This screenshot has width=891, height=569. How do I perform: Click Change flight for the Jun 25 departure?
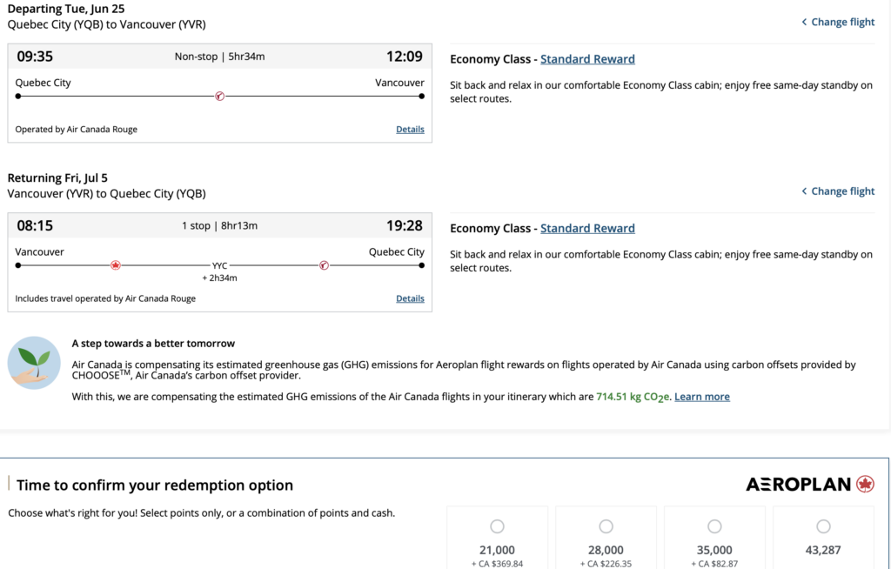click(838, 22)
